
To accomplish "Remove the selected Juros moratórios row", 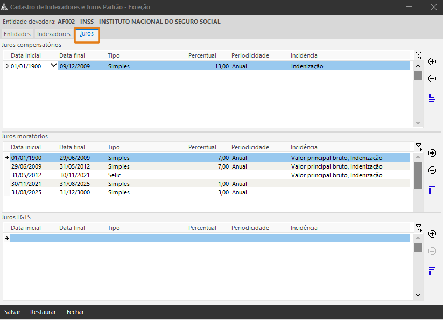I will coord(432,170).
